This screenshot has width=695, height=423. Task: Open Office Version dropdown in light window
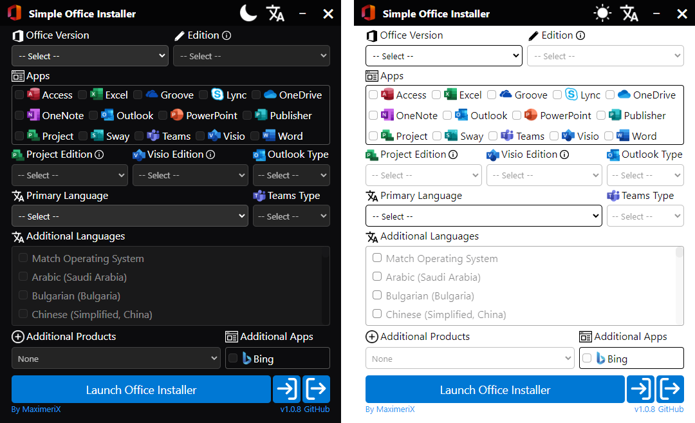pyautogui.click(x=443, y=56)
